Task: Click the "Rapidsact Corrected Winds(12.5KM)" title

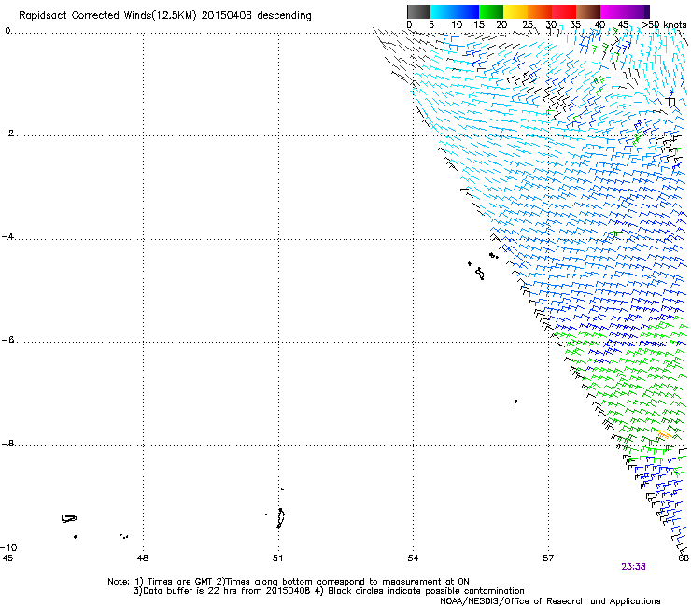Action: tap(107, 16)
